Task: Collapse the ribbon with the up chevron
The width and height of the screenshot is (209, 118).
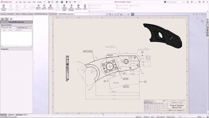Action: click(x=207, y=11)
